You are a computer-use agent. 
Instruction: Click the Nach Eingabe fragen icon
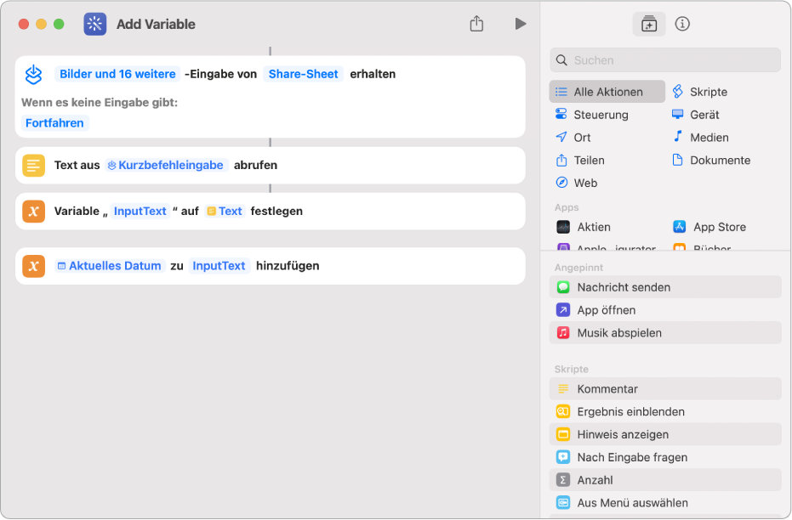pos(562,457)
